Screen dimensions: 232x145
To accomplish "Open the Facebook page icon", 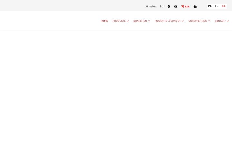I will 169,6.
